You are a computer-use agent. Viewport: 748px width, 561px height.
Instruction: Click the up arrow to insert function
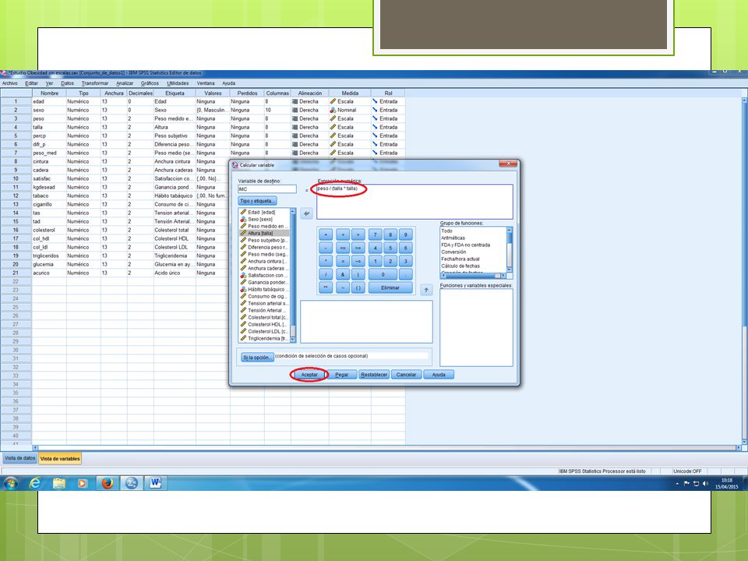coord(426,290)
